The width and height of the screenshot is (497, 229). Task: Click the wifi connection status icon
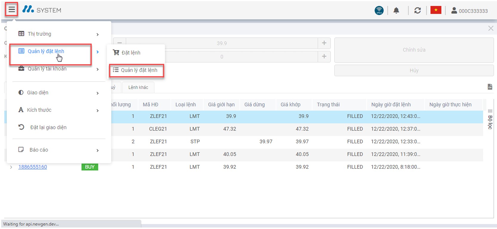(x=379, y=11)
